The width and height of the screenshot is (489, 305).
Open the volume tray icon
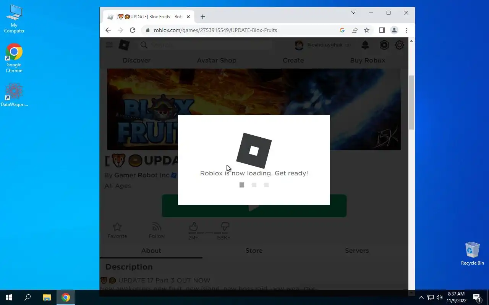pos(439,297)
